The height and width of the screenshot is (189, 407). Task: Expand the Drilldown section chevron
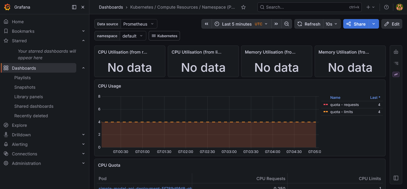(x=83, y=135)
